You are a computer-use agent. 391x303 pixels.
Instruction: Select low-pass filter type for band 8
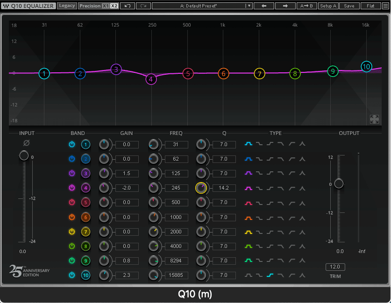click(281, 247)
